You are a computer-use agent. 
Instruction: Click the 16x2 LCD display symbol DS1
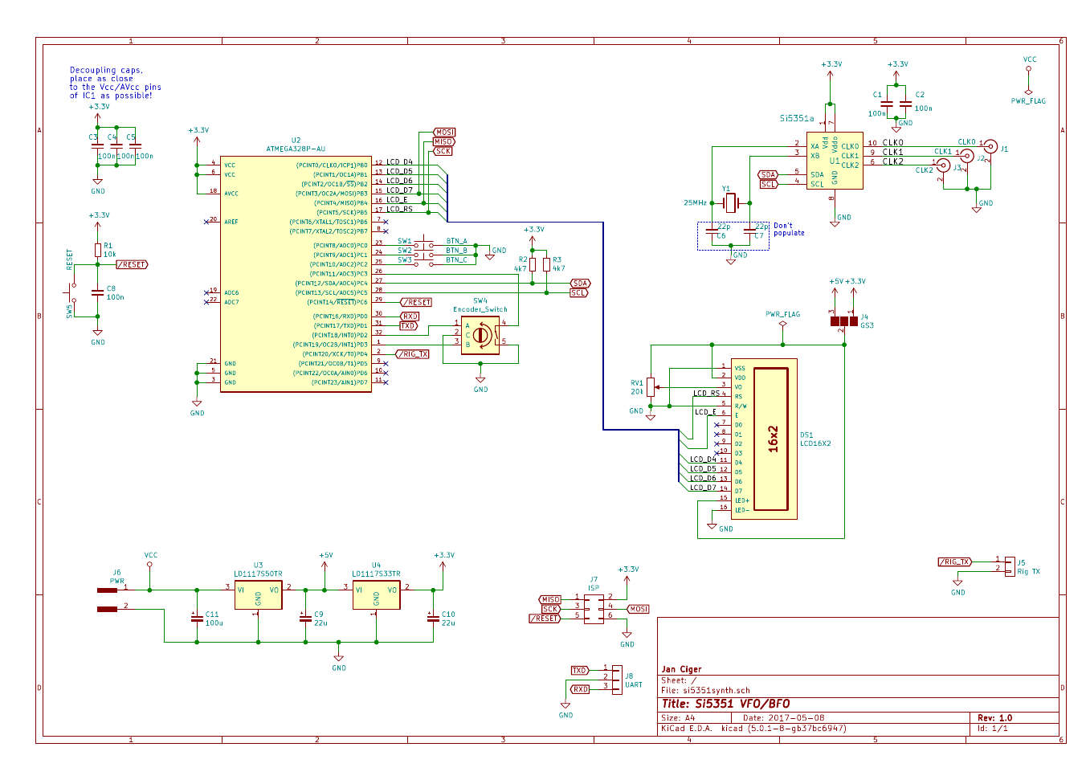(x=764, y=439)
